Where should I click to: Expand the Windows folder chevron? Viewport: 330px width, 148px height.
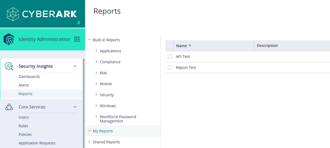coord(96,105)
